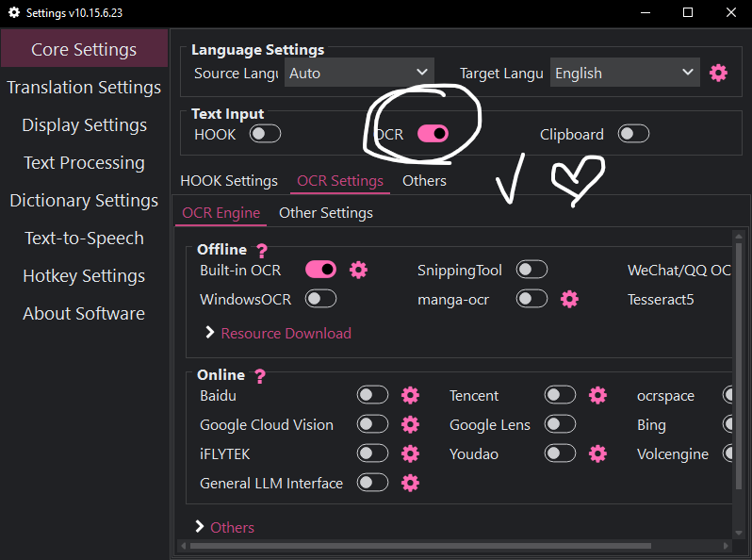
Task: Open Youdao OCR gear settings
Action: click(x=597, y=453)
